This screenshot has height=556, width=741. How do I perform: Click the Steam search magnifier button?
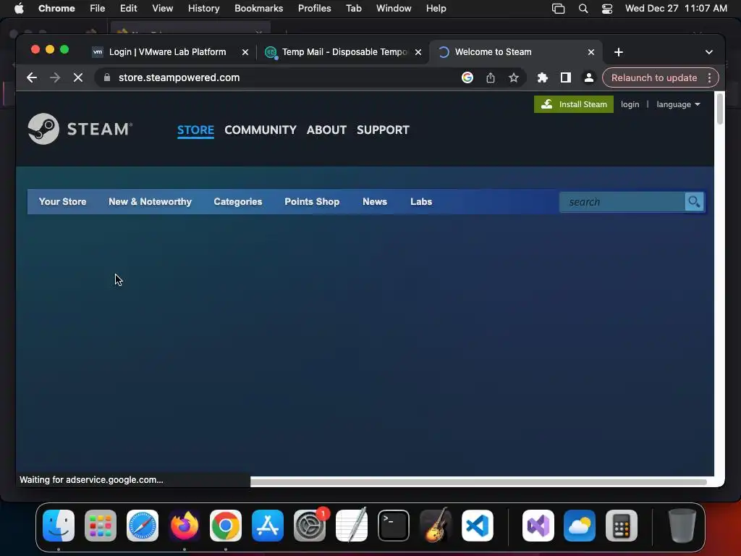point(694,202)
